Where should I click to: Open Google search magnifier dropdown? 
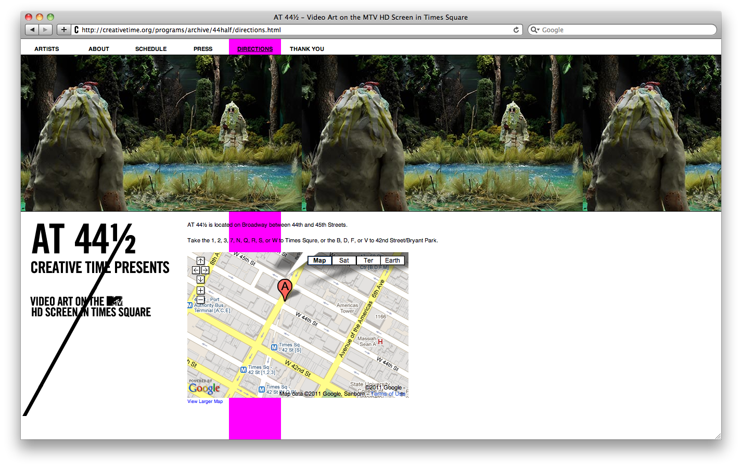[x=535, y=30]
